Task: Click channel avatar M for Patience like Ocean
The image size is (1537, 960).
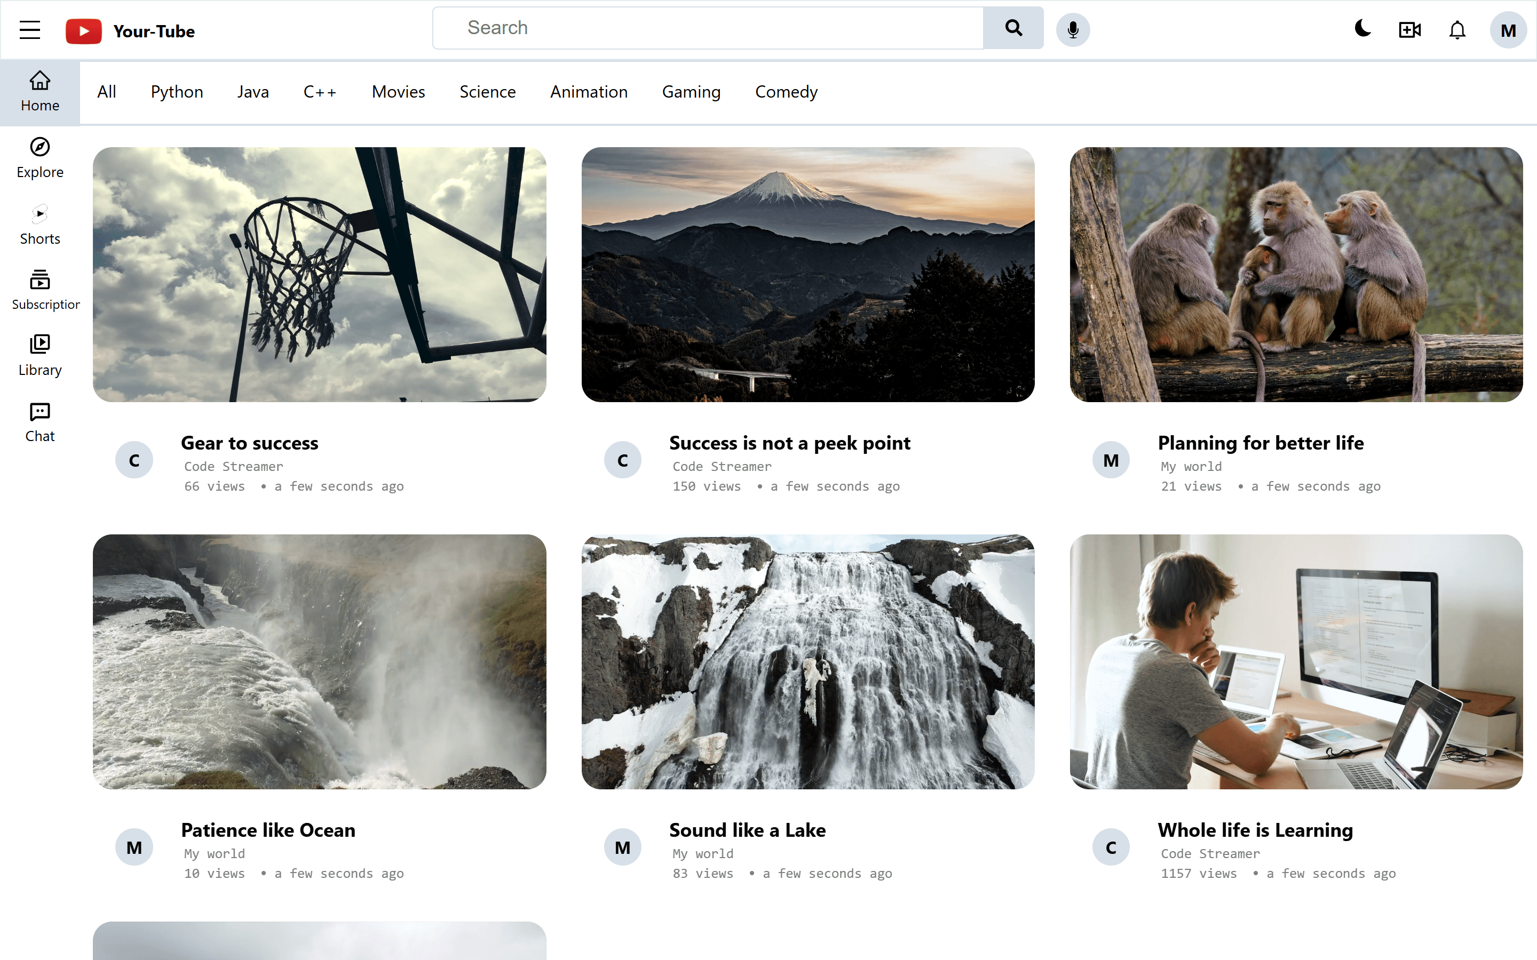Action: point(134,847)
